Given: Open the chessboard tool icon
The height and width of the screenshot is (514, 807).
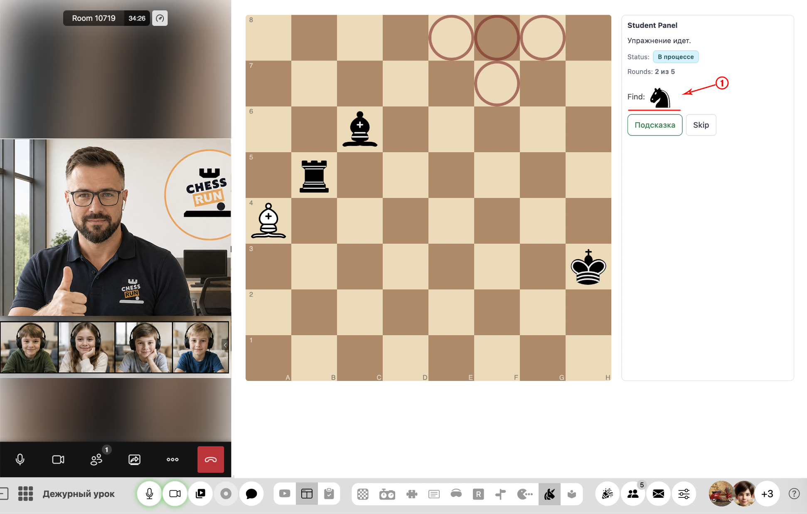Looking at the screenshot, I should point(363,494).
